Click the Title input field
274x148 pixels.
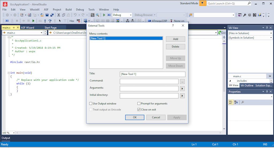(x=153, y=74)
